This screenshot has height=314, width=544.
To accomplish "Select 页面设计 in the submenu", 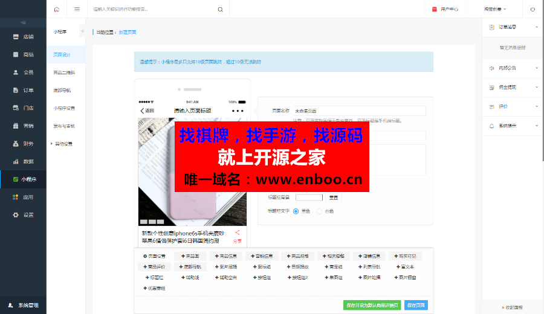I will 66,55.
